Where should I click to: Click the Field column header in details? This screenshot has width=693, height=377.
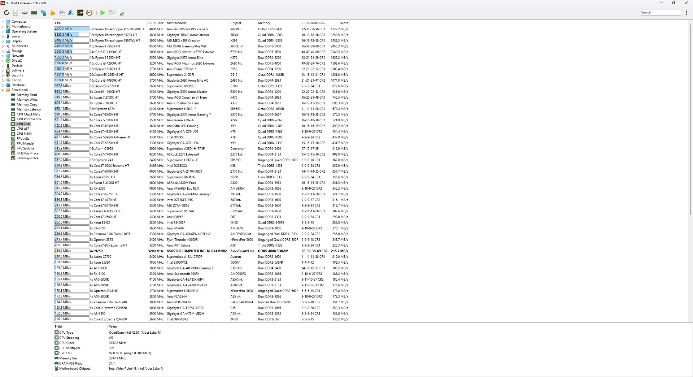point(80,327)
